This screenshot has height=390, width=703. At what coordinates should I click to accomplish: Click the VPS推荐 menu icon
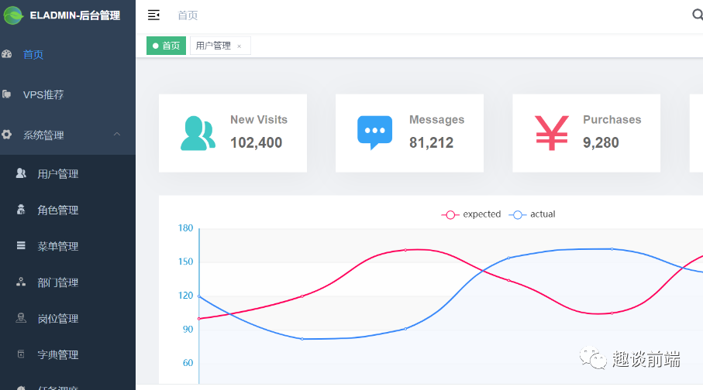7,94
